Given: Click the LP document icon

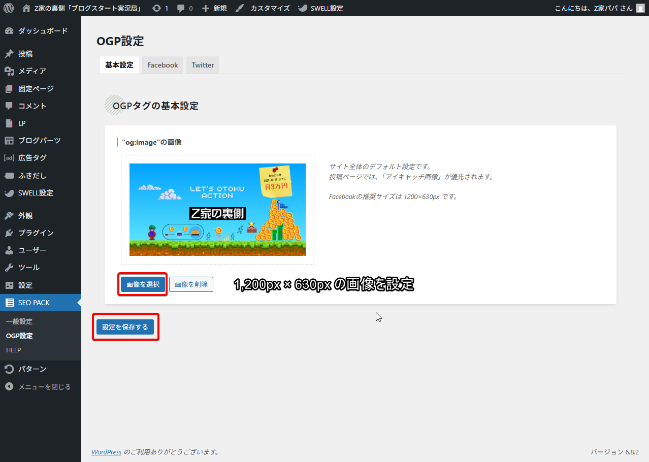Looking at the screenshot, I should click(x=9, y=123).
